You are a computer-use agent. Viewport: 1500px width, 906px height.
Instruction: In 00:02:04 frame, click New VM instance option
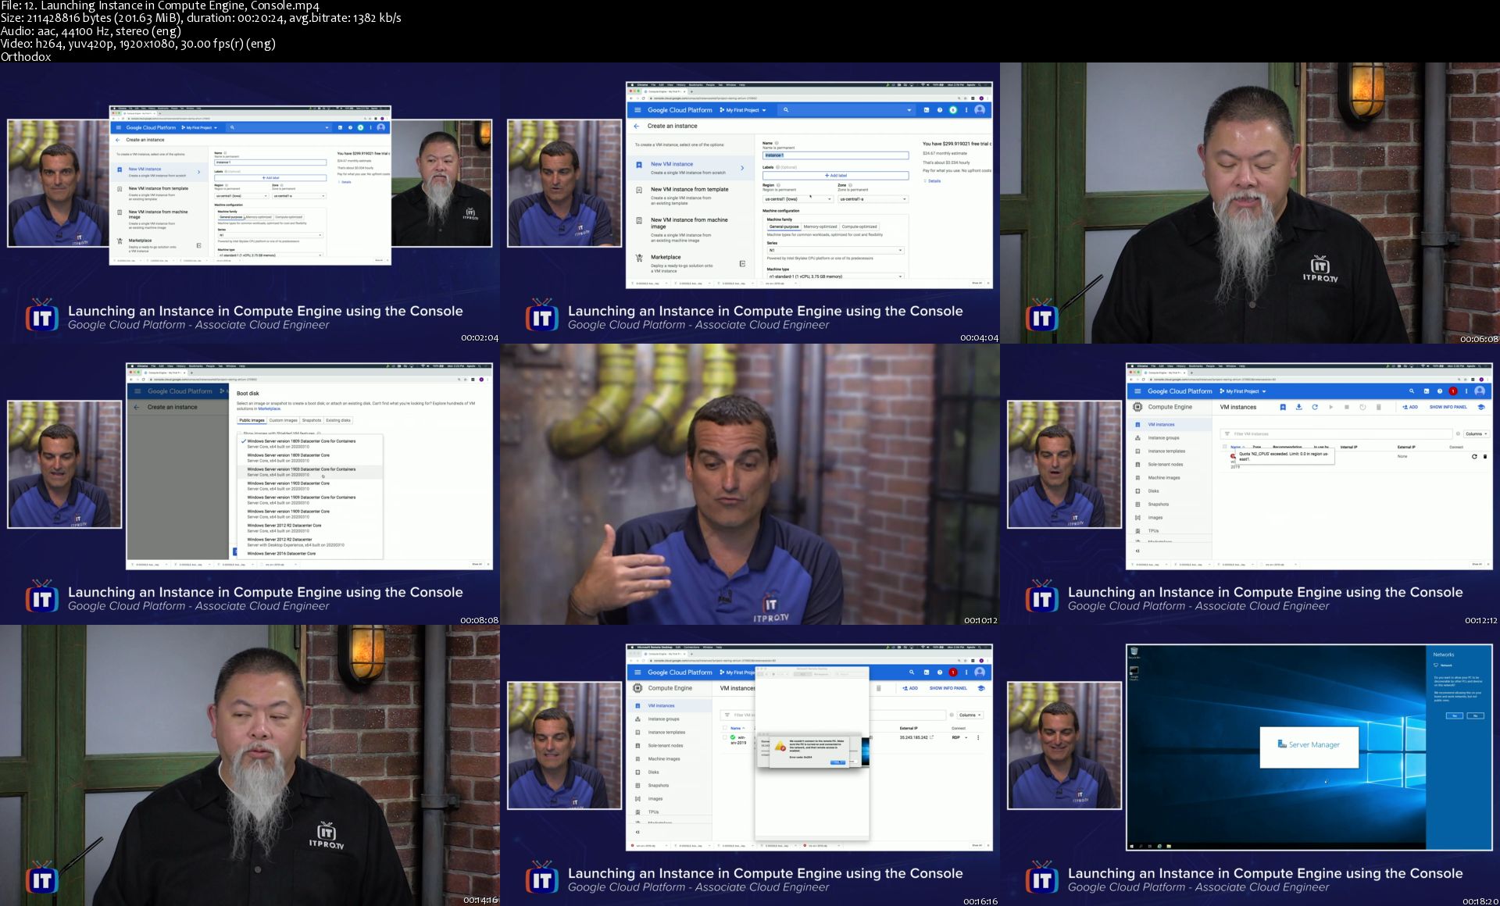(x=158, y=172)
